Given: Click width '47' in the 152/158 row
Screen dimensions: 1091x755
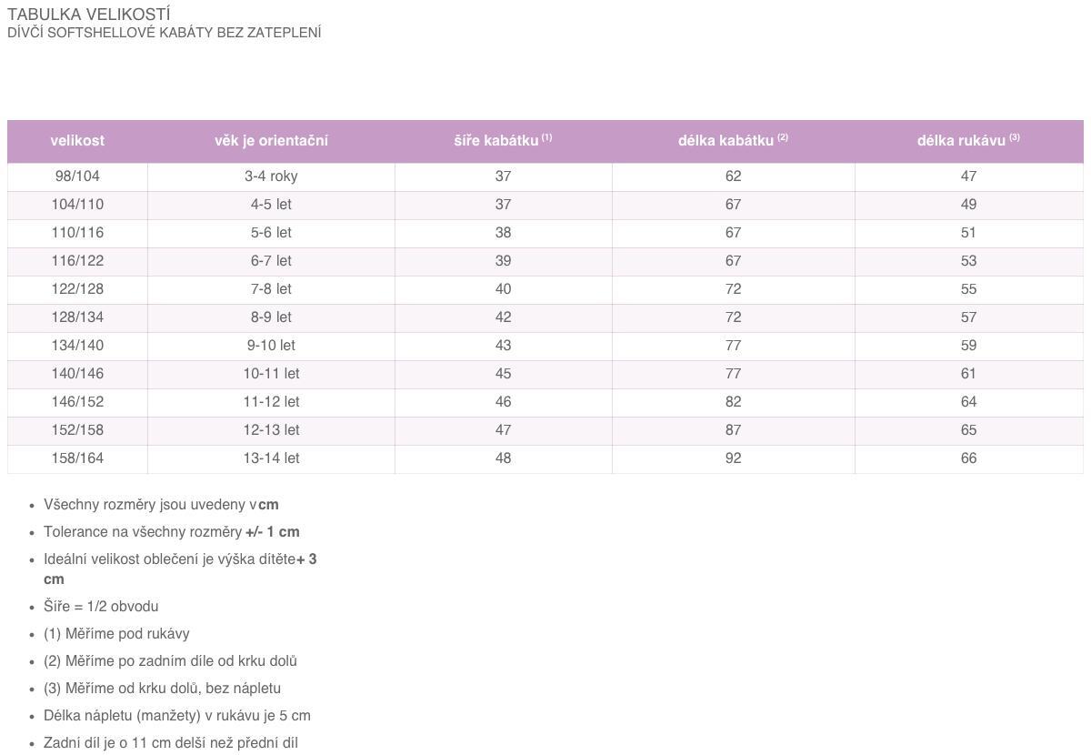Looking at the screenshot, I should point(503,430).
